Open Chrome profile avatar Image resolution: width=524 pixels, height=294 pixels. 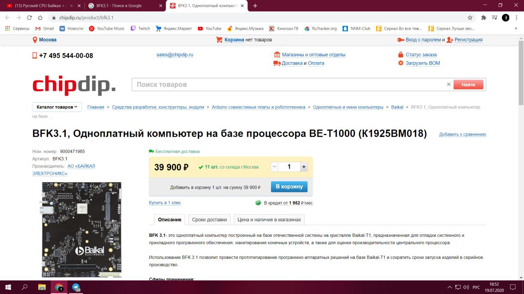pos(506,18)
